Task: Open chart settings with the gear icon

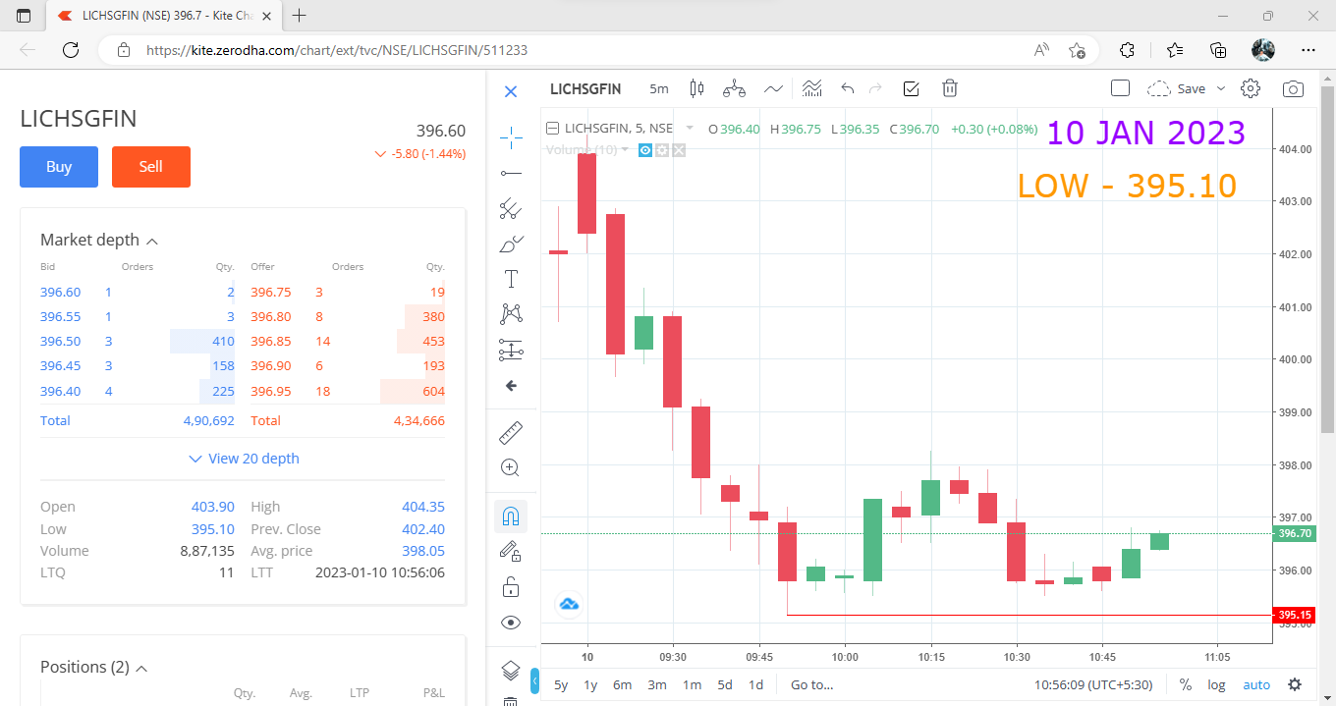Action: coord(1250,88)
